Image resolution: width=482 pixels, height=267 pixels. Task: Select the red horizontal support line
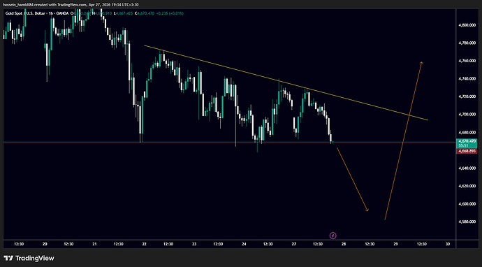point(230,143)
